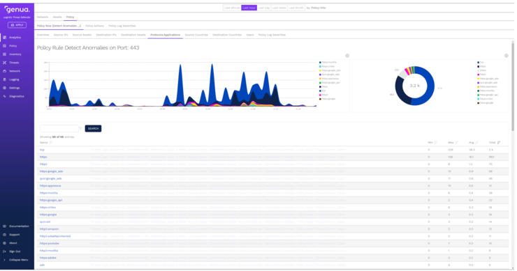Open the quic:google_ads entry link

(x=50, y=178)
